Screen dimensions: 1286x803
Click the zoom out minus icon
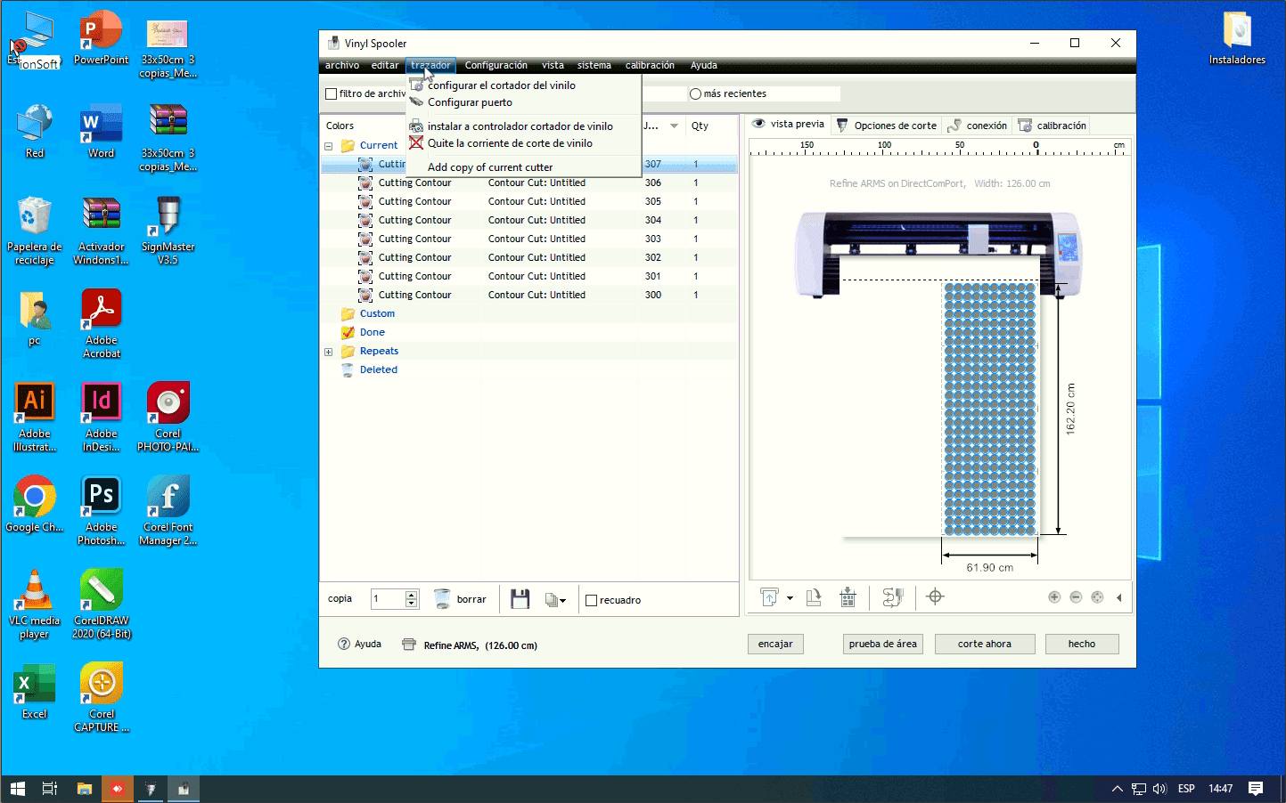point(1076,597)
